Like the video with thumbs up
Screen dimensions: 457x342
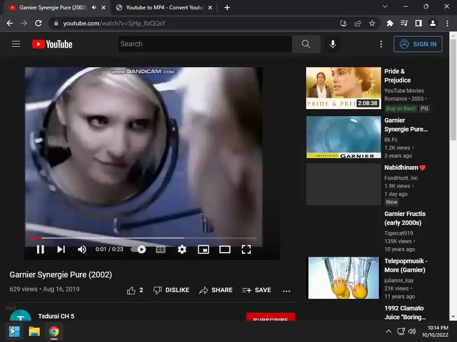click(x=135, y=290)
